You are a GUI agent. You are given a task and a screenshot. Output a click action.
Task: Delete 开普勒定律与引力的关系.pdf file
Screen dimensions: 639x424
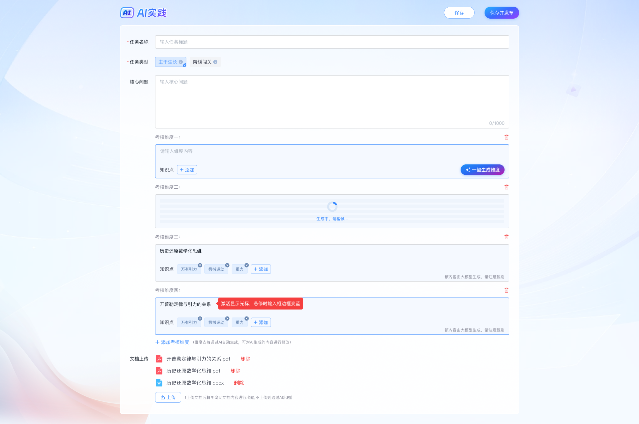[245, 359]
